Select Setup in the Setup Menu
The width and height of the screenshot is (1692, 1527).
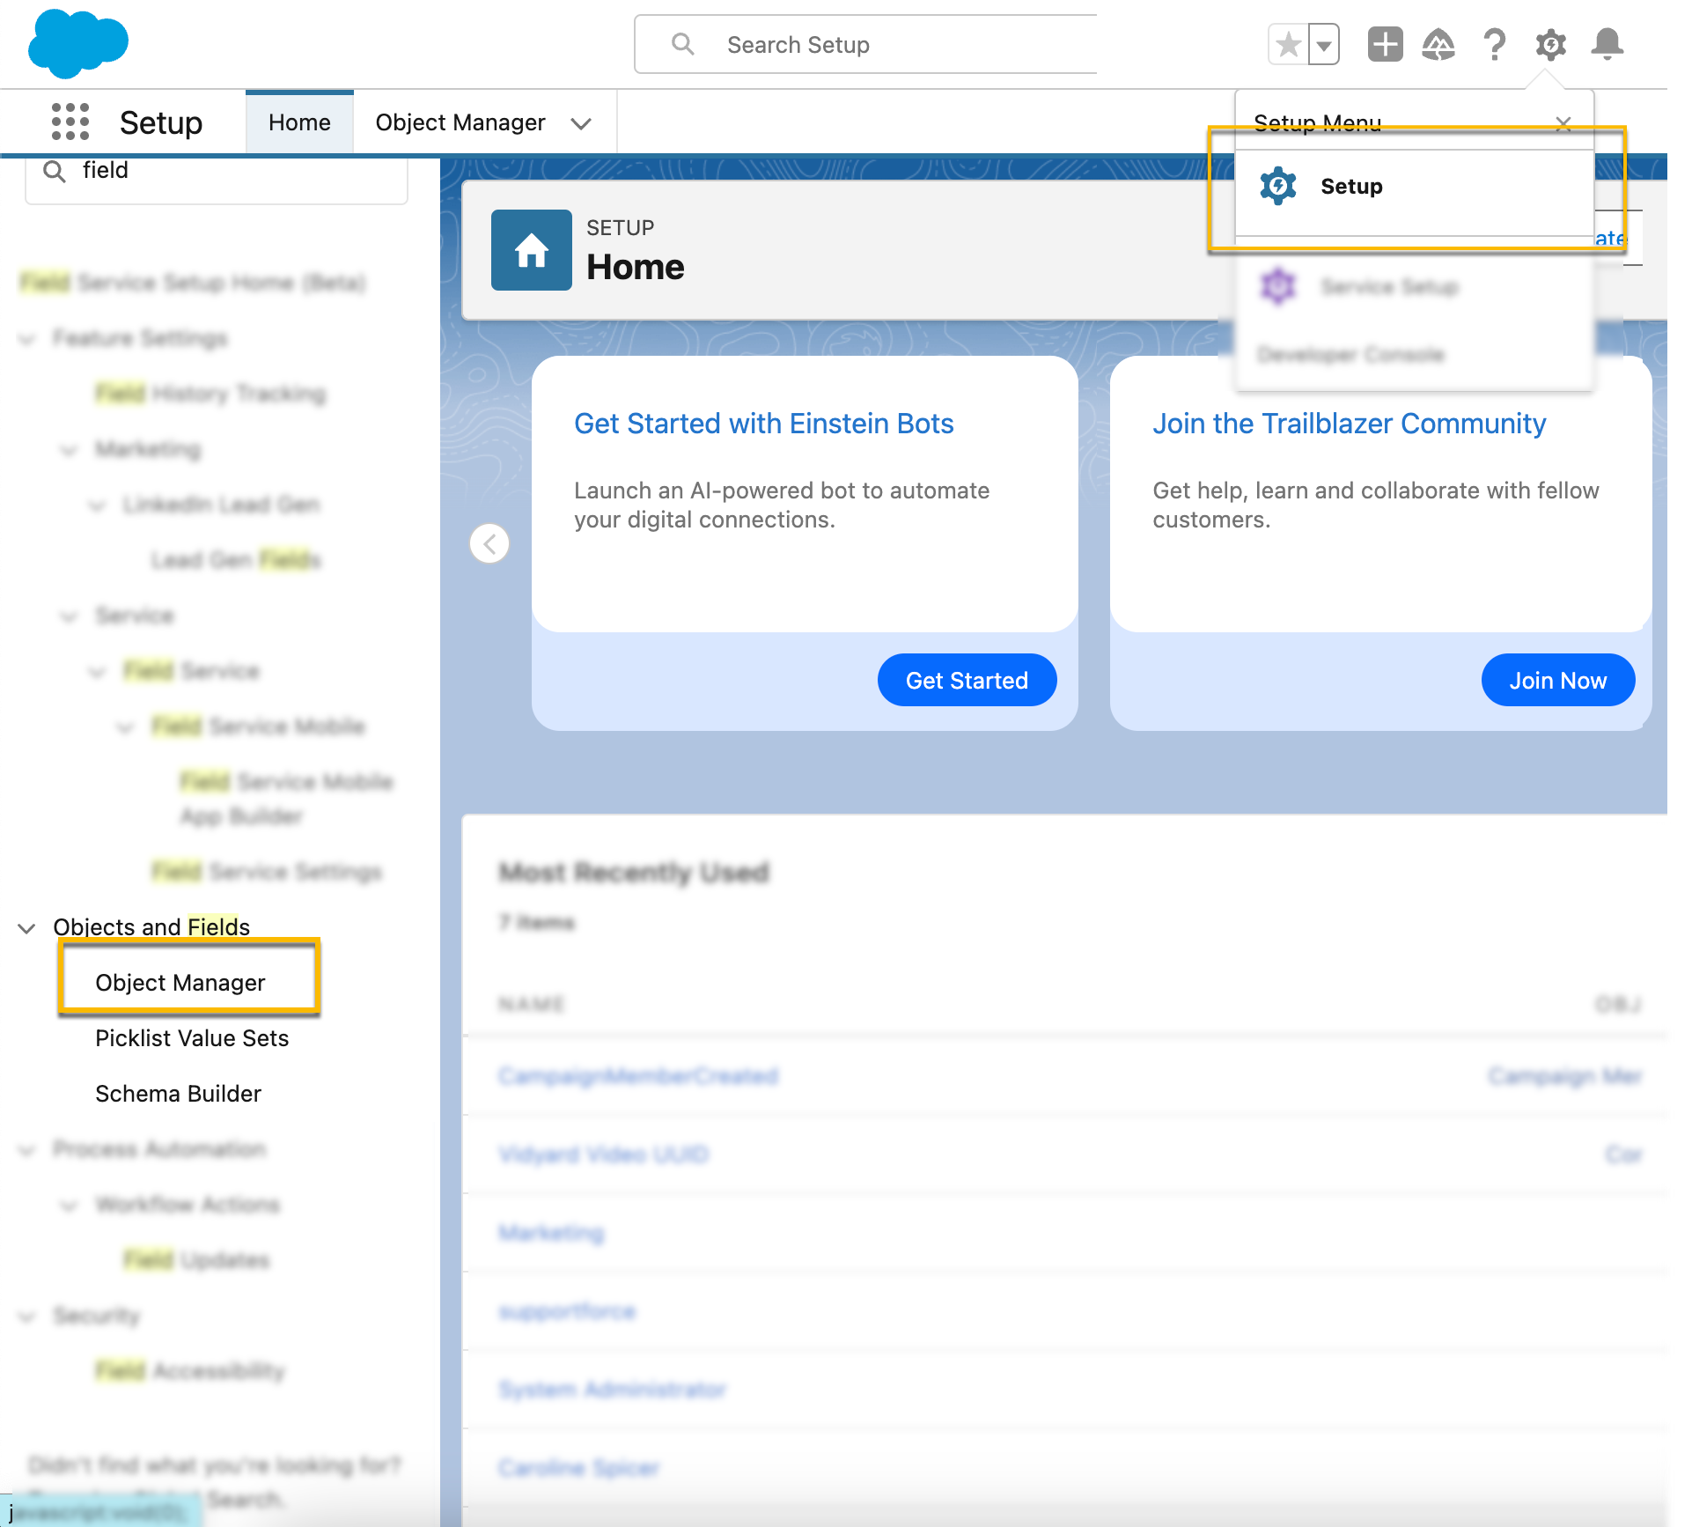coord(1414,187)
